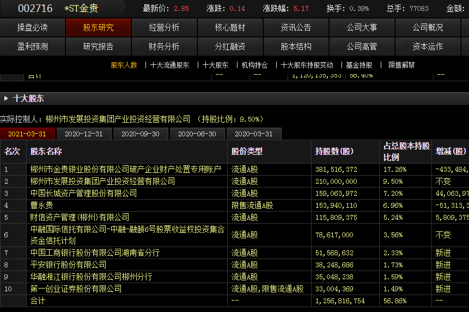469x312 pixels.
Task: Click the 名次 column header
Action: coord(12,152)
